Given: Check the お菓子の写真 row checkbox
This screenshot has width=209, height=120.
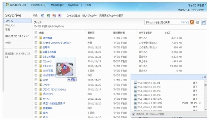Looking at the screenshot, I should click(x=36, y=52).
